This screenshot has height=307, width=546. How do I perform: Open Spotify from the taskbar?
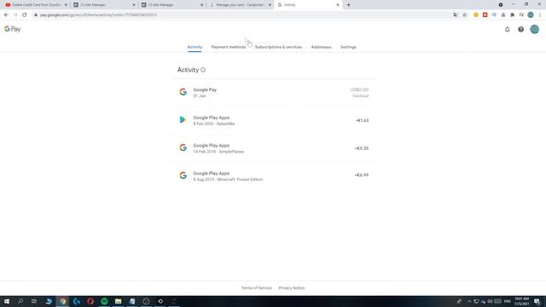[104, 301]
